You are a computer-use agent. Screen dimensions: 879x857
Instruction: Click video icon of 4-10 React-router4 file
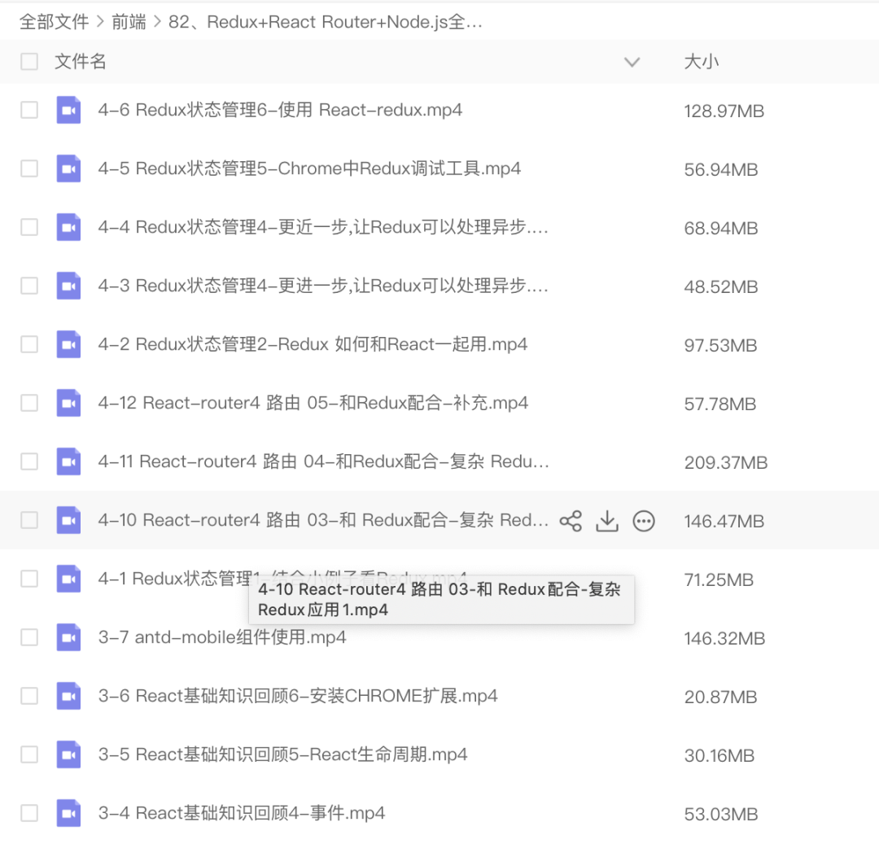click(x=68, y=520)
